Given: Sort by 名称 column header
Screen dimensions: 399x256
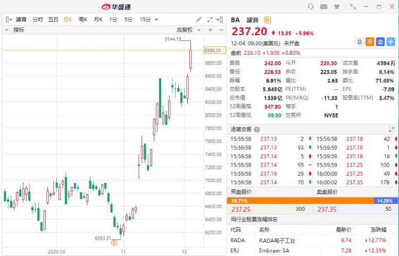Looking at the screenshot, I should (264, 229).
